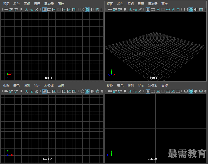Viewport: 208px width, 164px height.
Task: Toggle Film Gate in persp panel
Action: click(x=153, y=9)
